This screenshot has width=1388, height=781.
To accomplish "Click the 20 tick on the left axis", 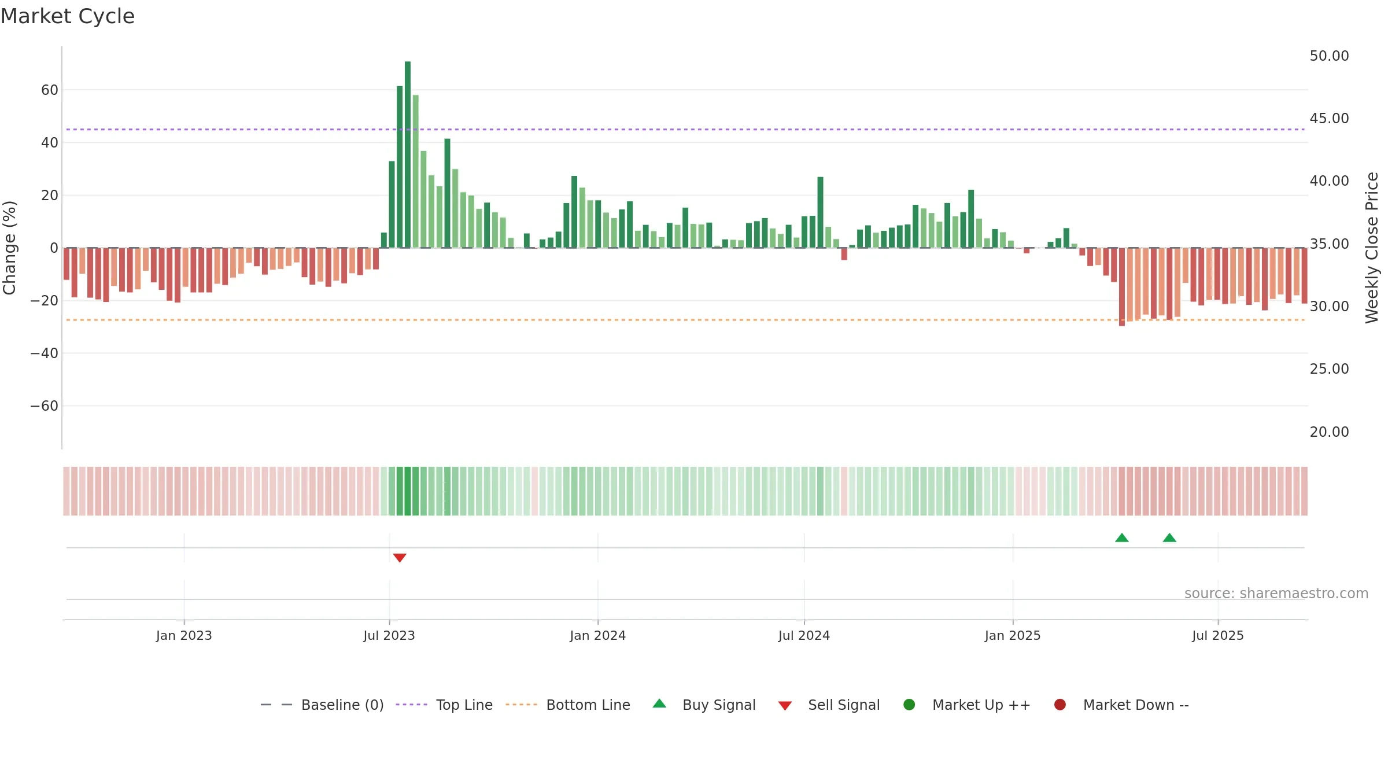I will (50, 195).
